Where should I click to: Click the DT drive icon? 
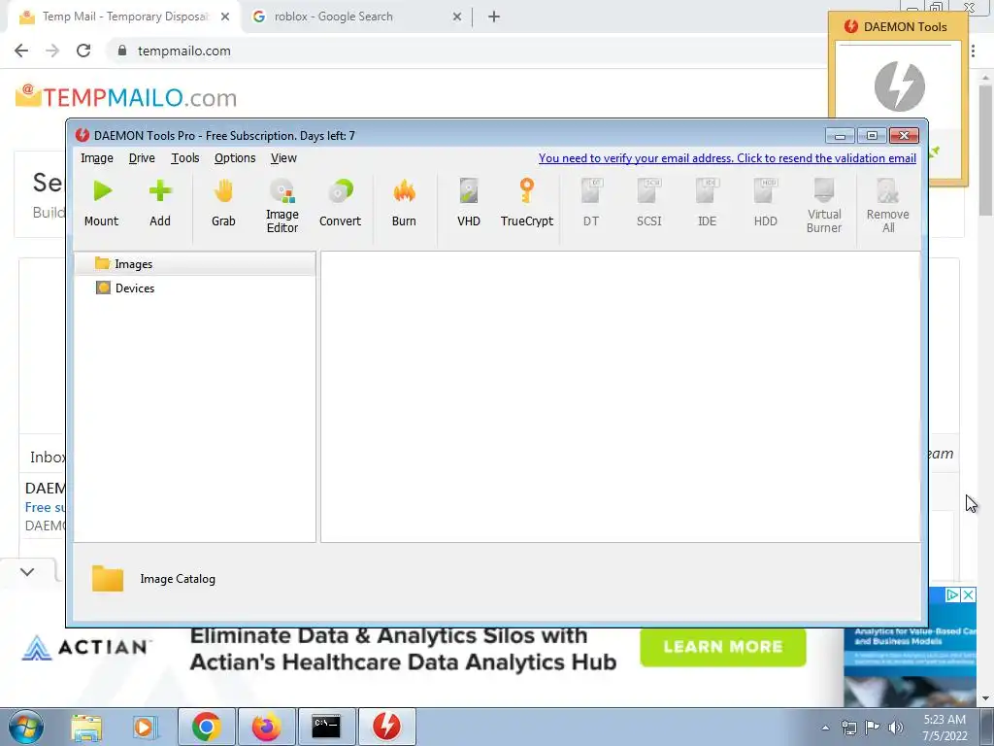click(591, 190)
